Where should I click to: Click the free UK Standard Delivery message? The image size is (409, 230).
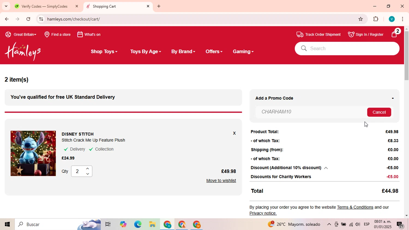pyautogui.click(x=63, y=97)
